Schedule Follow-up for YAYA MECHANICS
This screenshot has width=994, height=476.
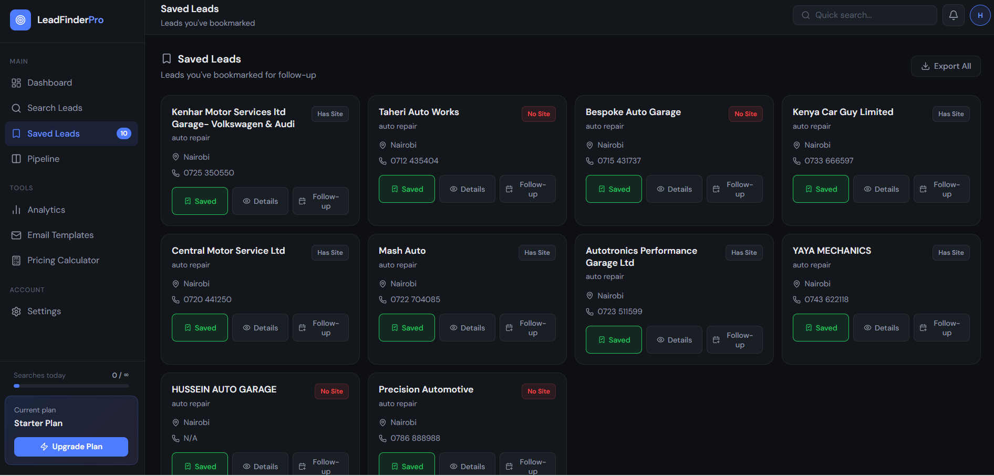pyautogui.click(x=941, y=328)
